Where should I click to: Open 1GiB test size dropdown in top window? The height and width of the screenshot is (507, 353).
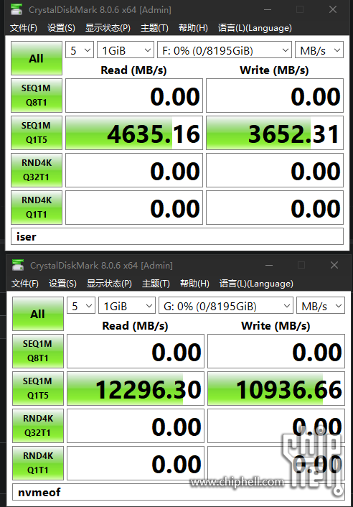(x=126, y=50)
